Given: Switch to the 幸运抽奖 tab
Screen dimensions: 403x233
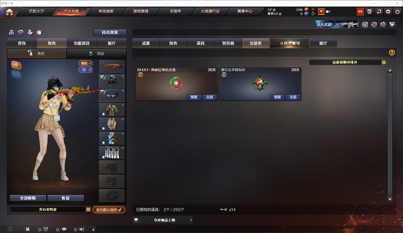Looking at the screenshot, I should 106,11.
